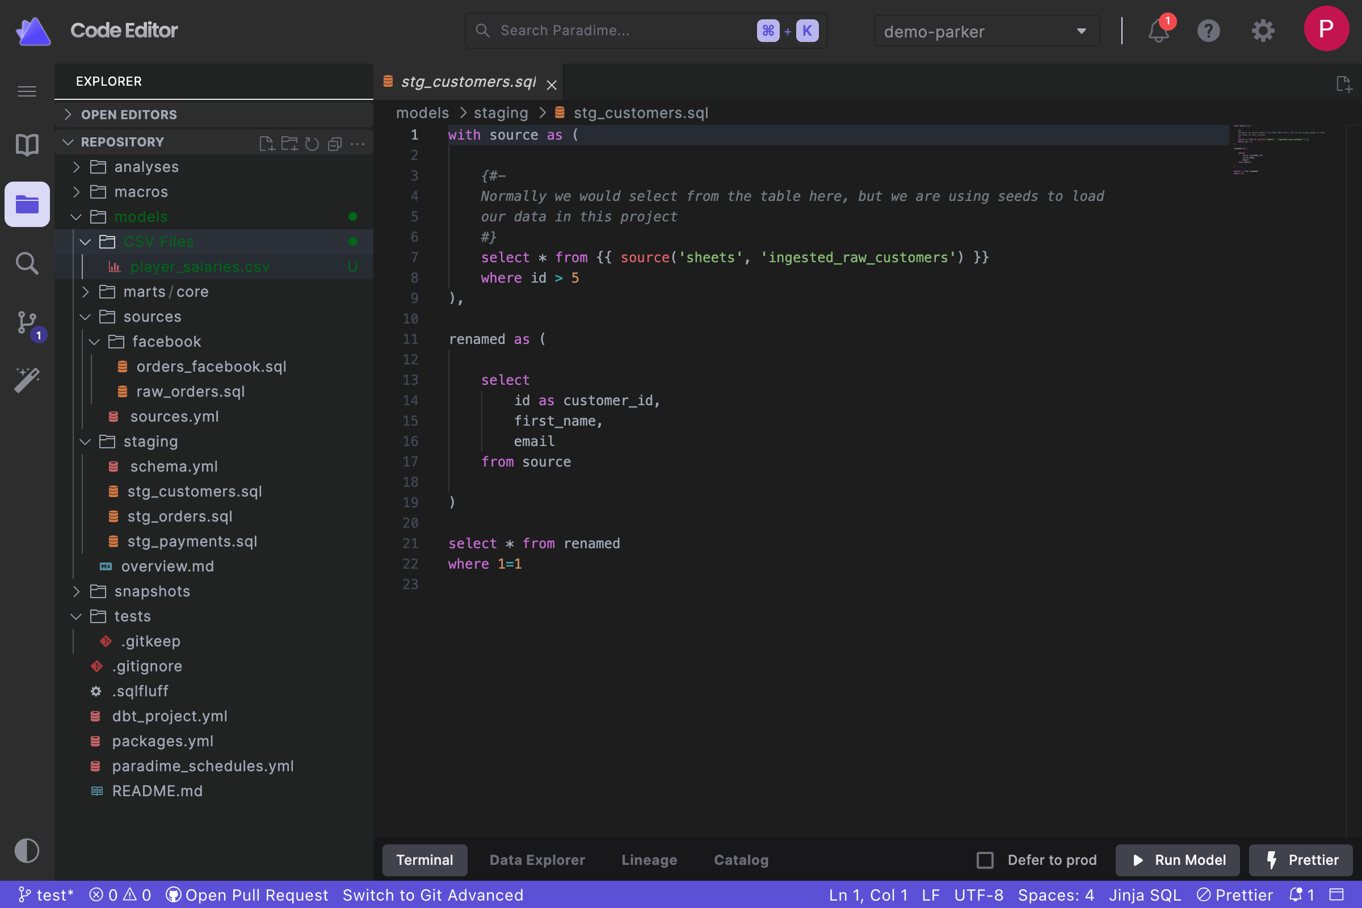The width and height of the screenshot is (1362, 908).
Task: Expand the Open Editors section
Action: 214,114
